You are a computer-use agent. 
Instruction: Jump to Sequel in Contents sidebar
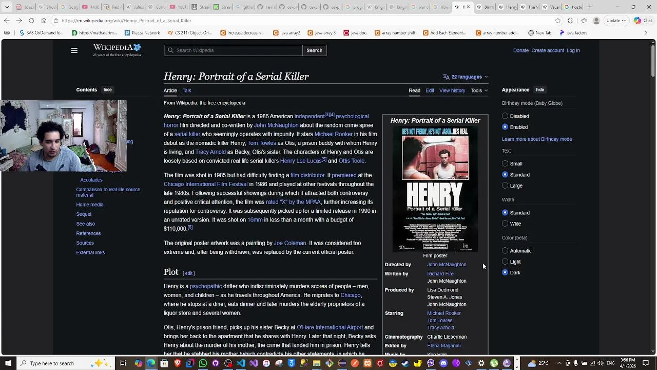coord(84,214)
